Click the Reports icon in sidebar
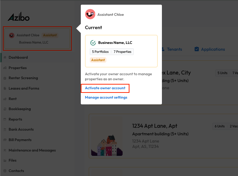The image size is (238, 176). click(5, 119)
